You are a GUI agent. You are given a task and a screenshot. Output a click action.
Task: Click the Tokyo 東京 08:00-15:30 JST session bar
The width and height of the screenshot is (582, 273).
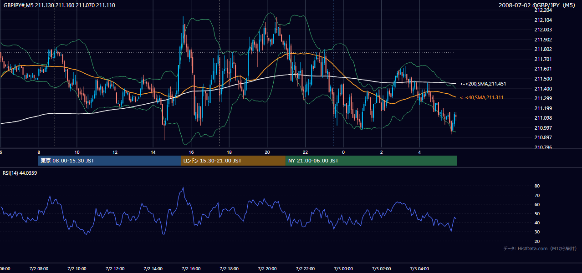click(x=109, y=161)
